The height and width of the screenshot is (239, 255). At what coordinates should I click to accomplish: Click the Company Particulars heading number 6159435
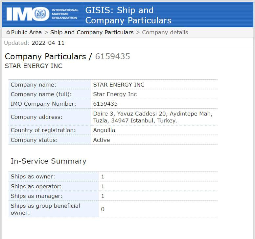(112, 56)
